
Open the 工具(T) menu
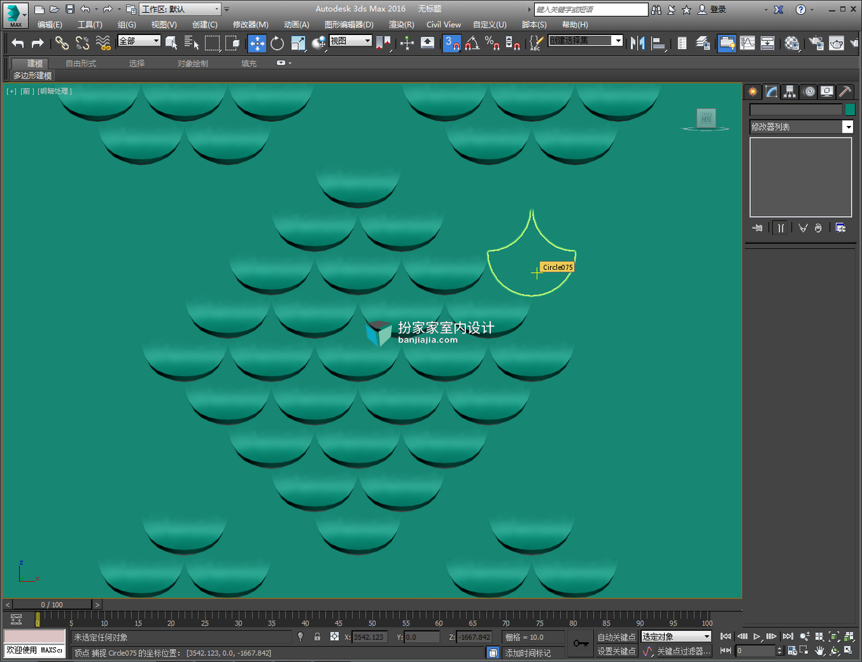point(90,24)
